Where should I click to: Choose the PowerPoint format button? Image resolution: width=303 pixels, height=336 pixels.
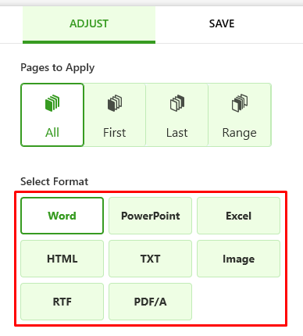click(150, 216)
